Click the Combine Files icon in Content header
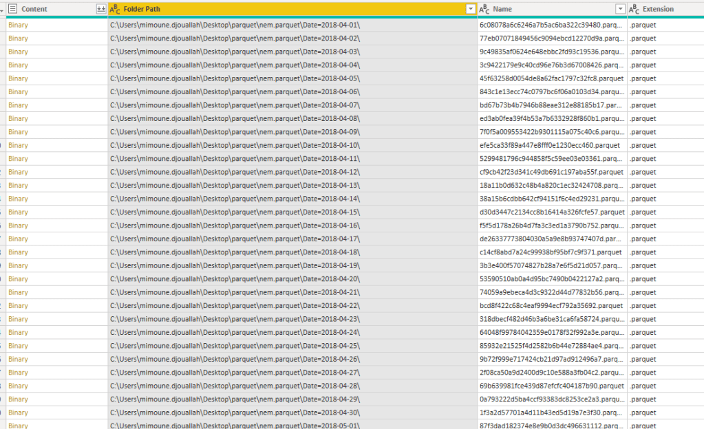The image size is (704, 429). point(101,9)
